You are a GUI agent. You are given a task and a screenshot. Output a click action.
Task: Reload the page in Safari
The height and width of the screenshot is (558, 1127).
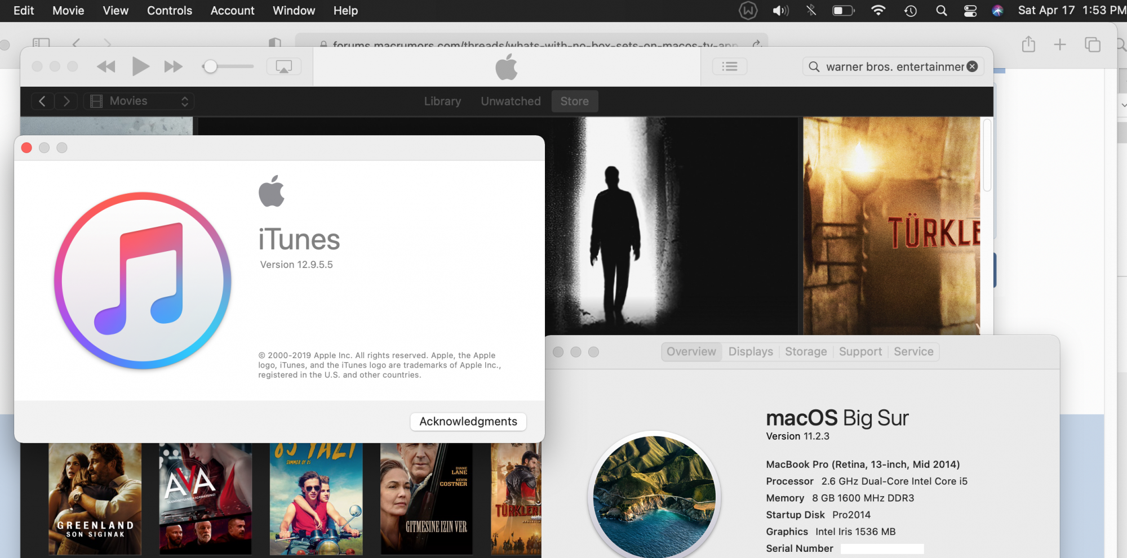click(756, 44)
